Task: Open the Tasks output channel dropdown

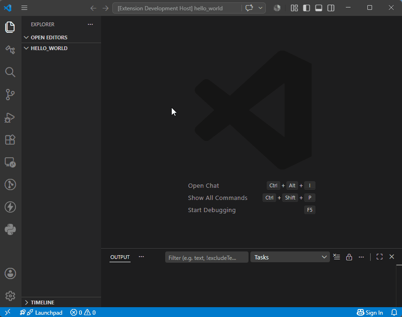Action: click(x=290, y=257)
